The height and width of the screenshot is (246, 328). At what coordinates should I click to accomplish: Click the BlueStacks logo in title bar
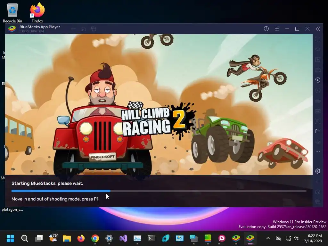point(12,29)
